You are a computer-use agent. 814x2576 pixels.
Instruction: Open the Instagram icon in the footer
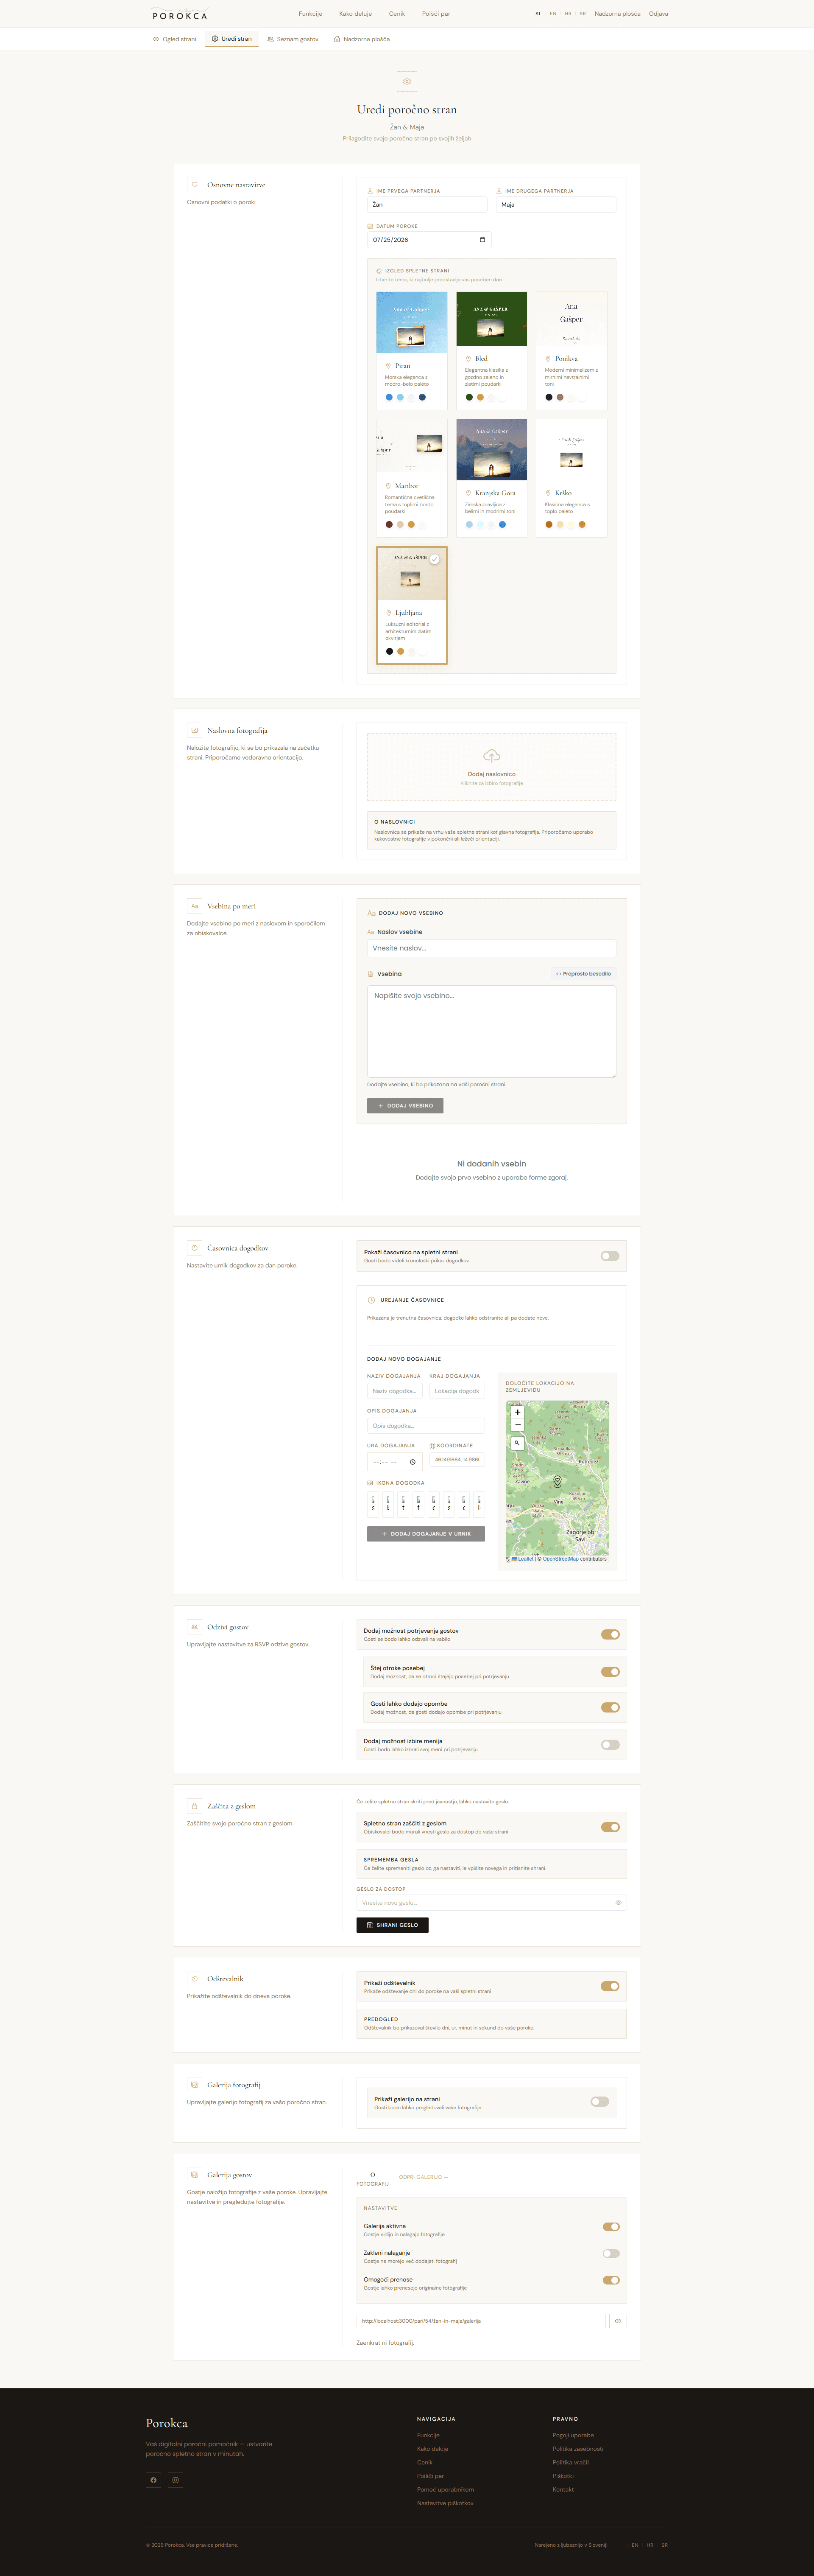[x=176, y=2480]
